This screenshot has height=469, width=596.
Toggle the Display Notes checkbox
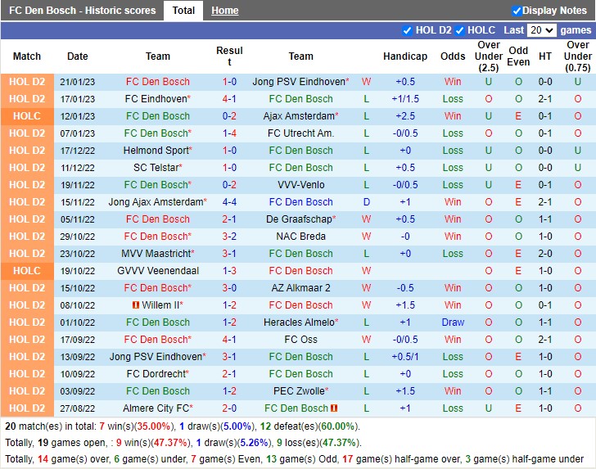[516, 11]
